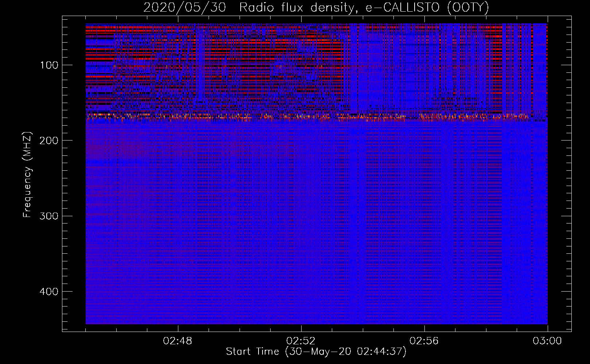
Task: Click the 02:56 time tick label
Action: pos(424,341)
